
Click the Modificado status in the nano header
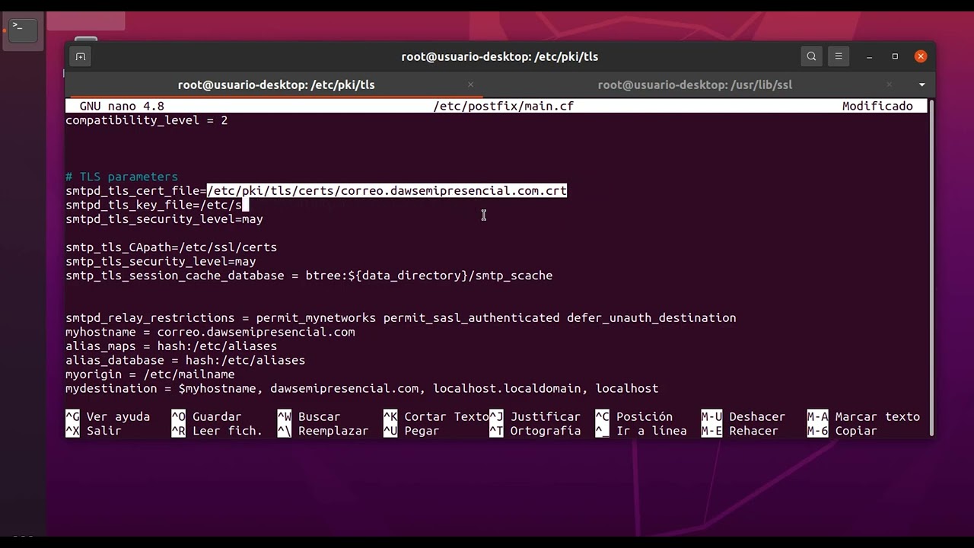point(877,107)
